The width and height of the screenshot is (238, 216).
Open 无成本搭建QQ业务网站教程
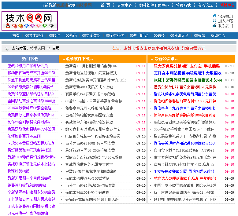[87, 192]
